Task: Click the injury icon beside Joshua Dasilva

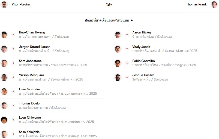Action: (x=127, y=77)
